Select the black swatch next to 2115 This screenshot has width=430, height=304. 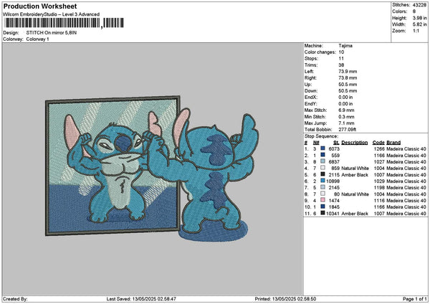point(322,174)
